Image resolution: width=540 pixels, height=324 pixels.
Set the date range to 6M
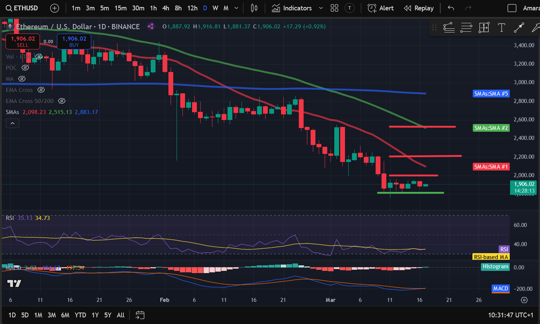[65, 315]
